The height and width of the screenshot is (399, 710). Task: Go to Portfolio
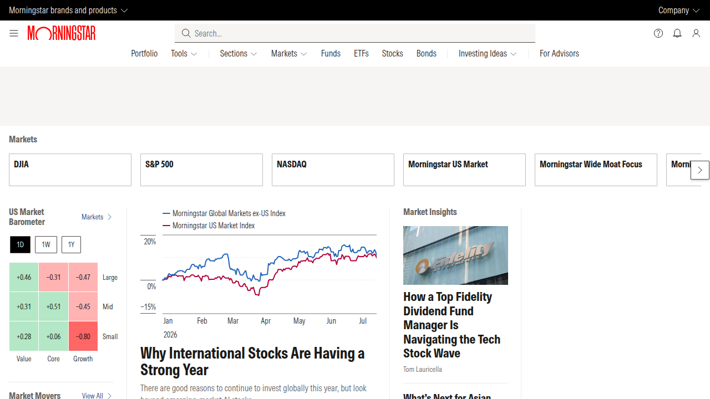click(144, 54)
